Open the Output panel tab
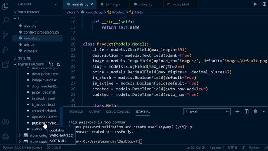 95,112
